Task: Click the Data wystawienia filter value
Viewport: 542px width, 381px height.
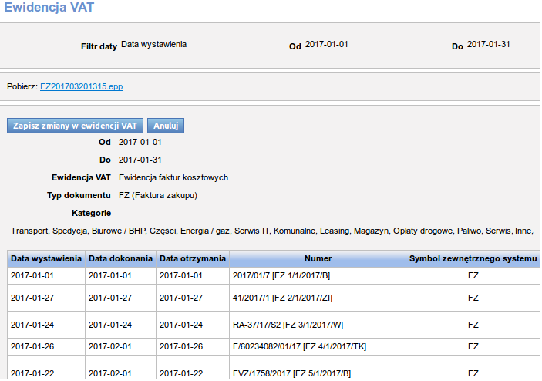Action: [153, 45]
